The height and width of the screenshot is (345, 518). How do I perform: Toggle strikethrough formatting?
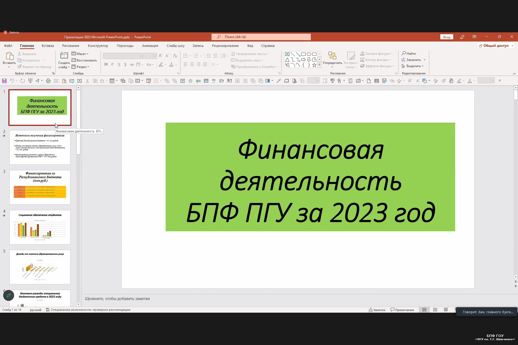[132, 64]
